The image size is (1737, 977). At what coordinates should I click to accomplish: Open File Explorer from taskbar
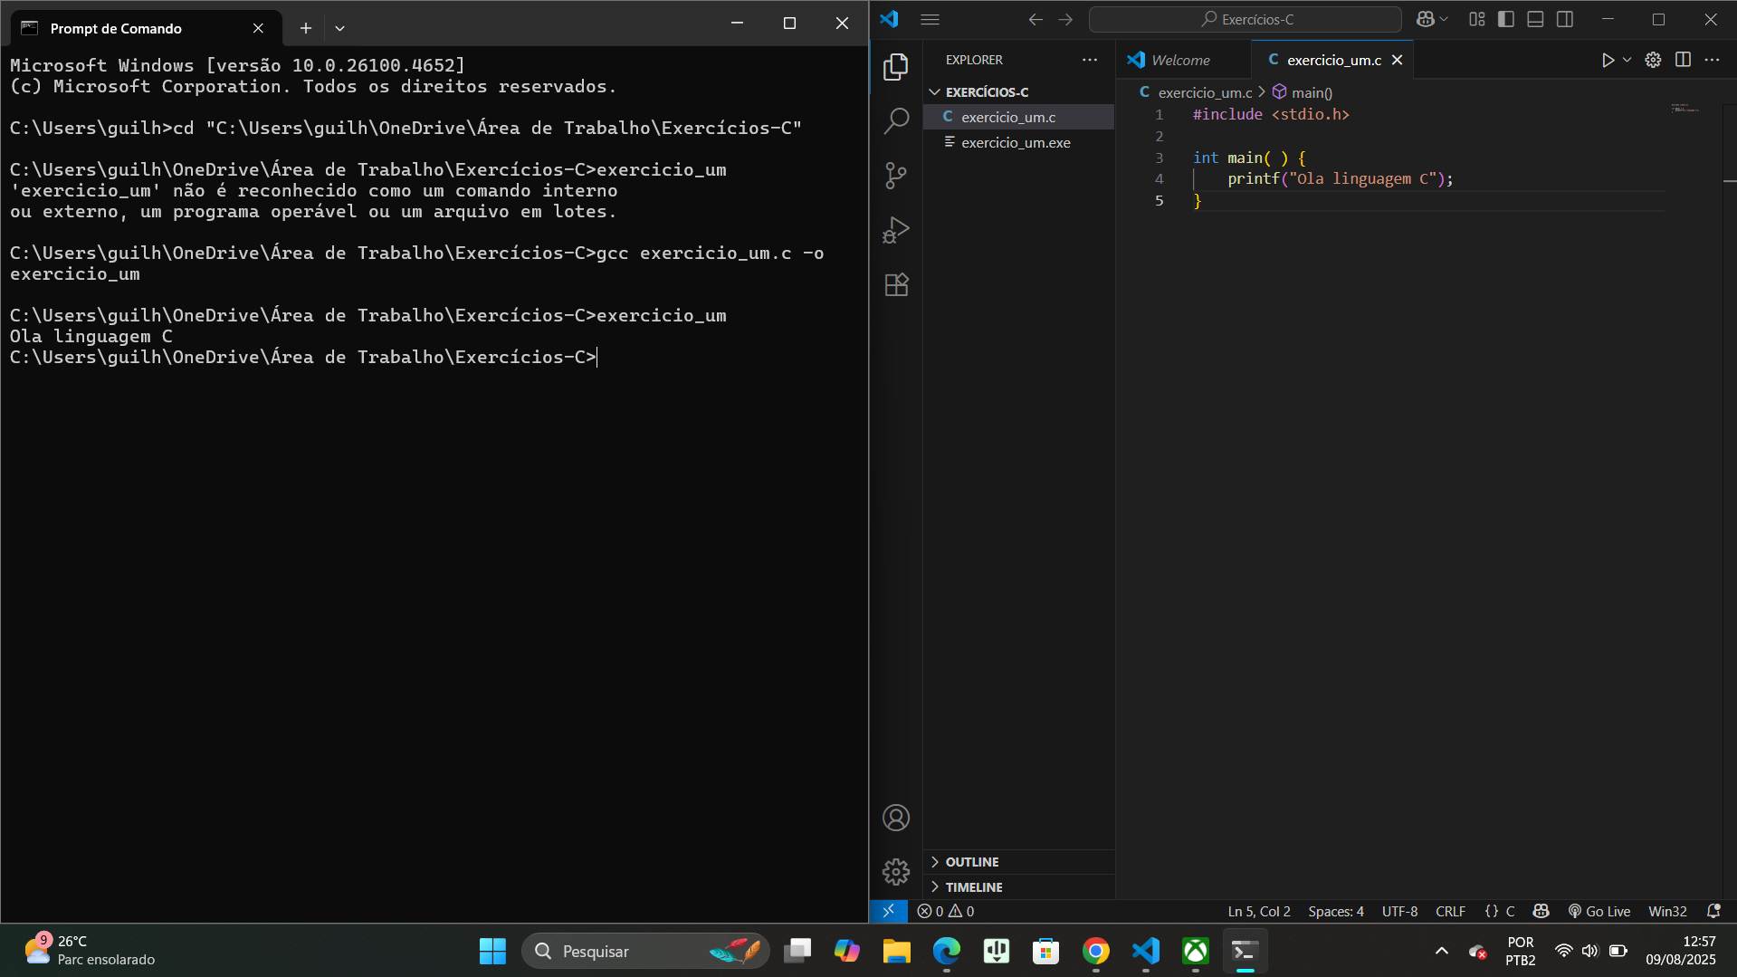[x=897, y=951]
